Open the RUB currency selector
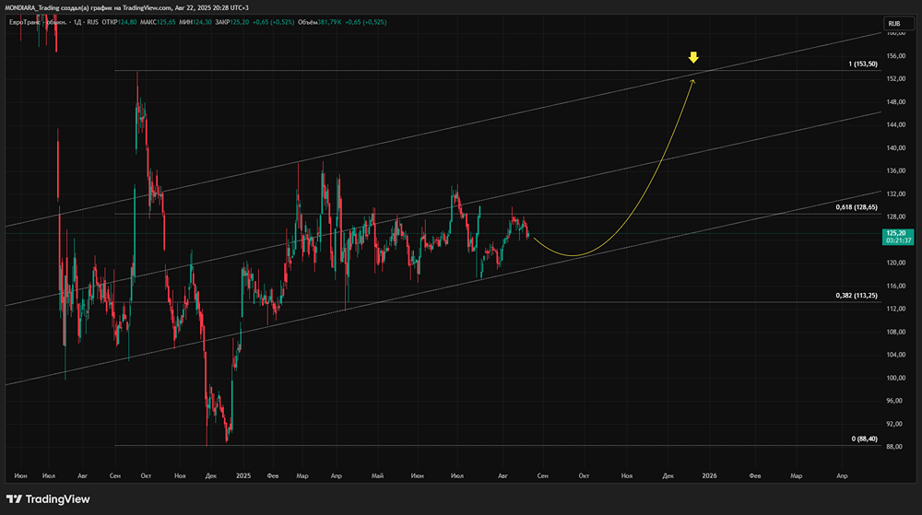Image resolution: width=922 pixels, height=515 pixels. click(x=898, y=23)
